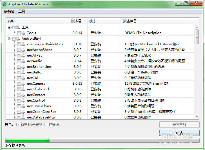Image resolution: width=205 pixels, height=150 pixels.
Task: Collapse the 工具 tree group
Action: 9,28
